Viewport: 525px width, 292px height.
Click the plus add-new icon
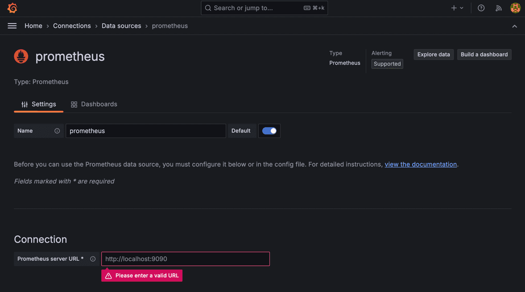[x=454, y=8]
